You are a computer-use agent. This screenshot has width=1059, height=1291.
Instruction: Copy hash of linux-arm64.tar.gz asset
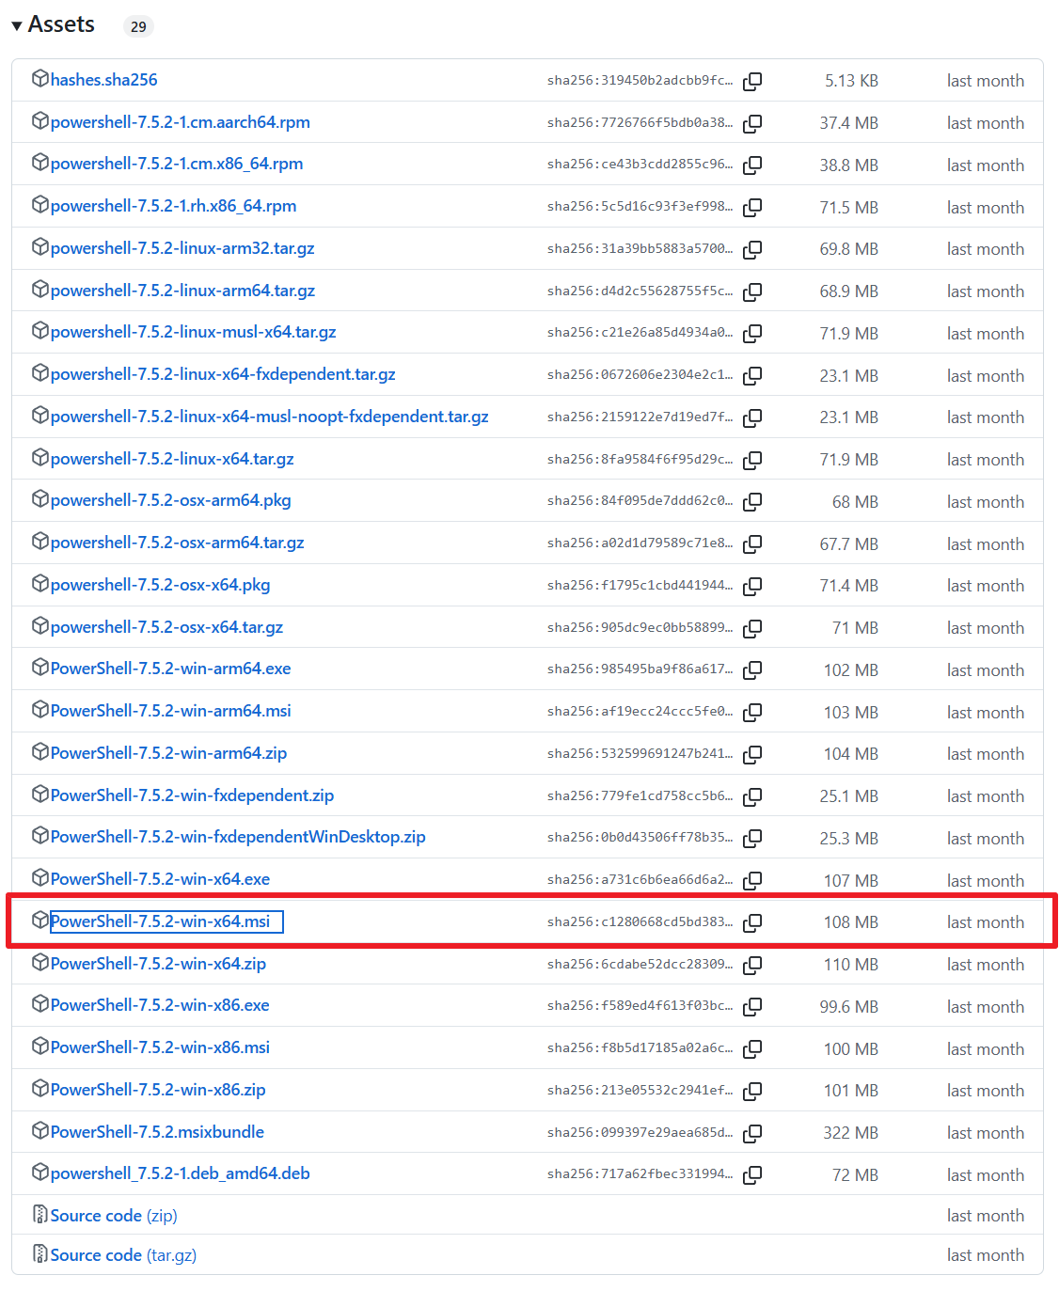[x=752, y=292]
